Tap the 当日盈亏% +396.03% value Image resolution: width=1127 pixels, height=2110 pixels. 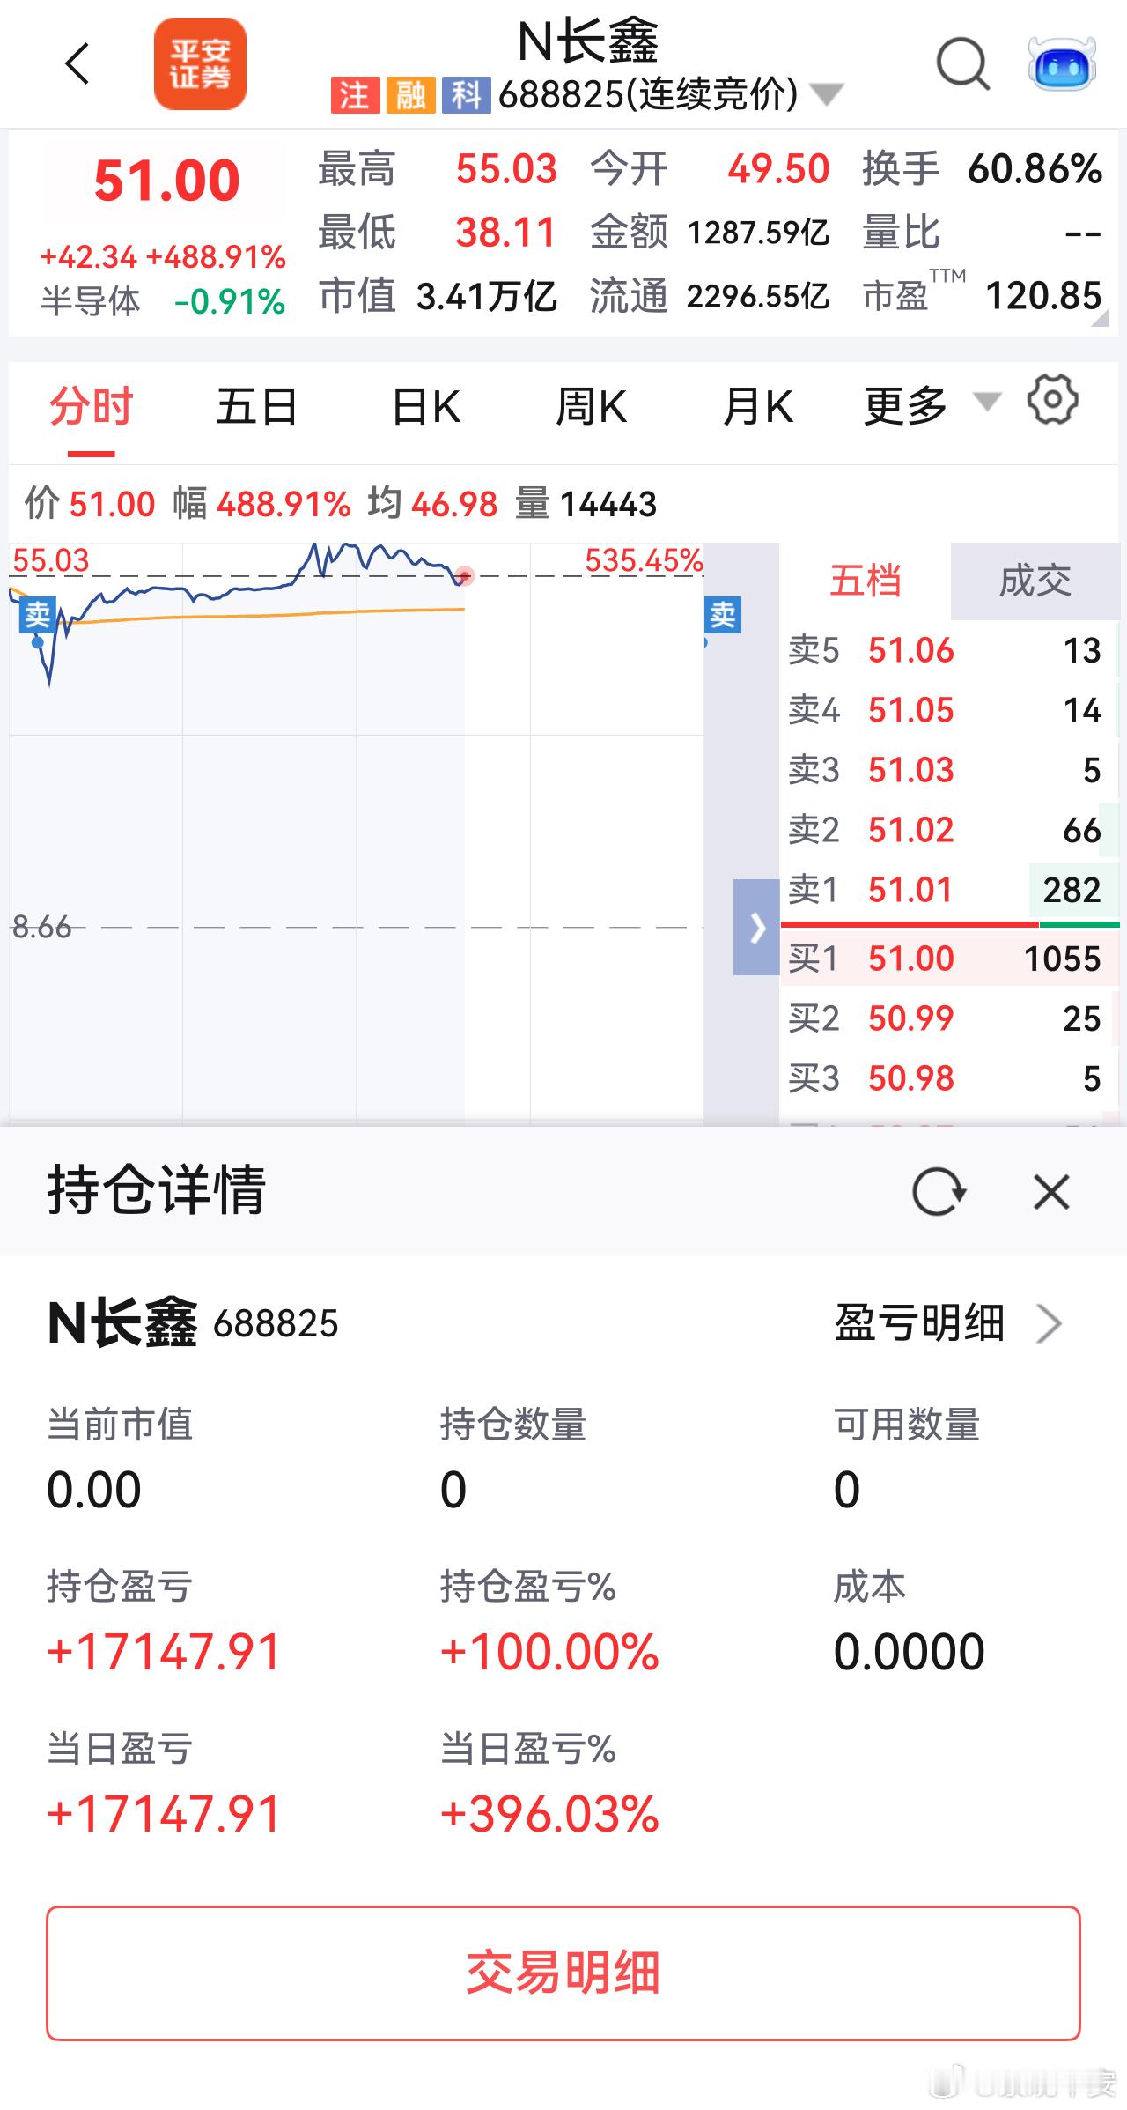[549, 1814]
